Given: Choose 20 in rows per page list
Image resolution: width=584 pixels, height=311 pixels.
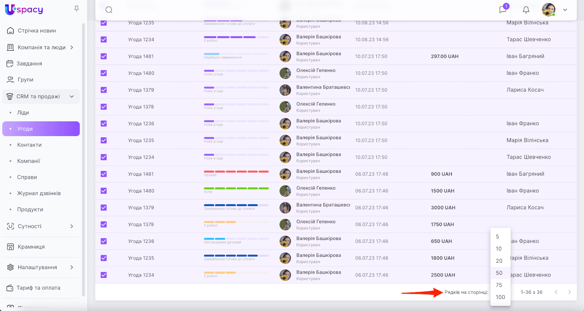Looking at the screenshot, I should (499, 261).
